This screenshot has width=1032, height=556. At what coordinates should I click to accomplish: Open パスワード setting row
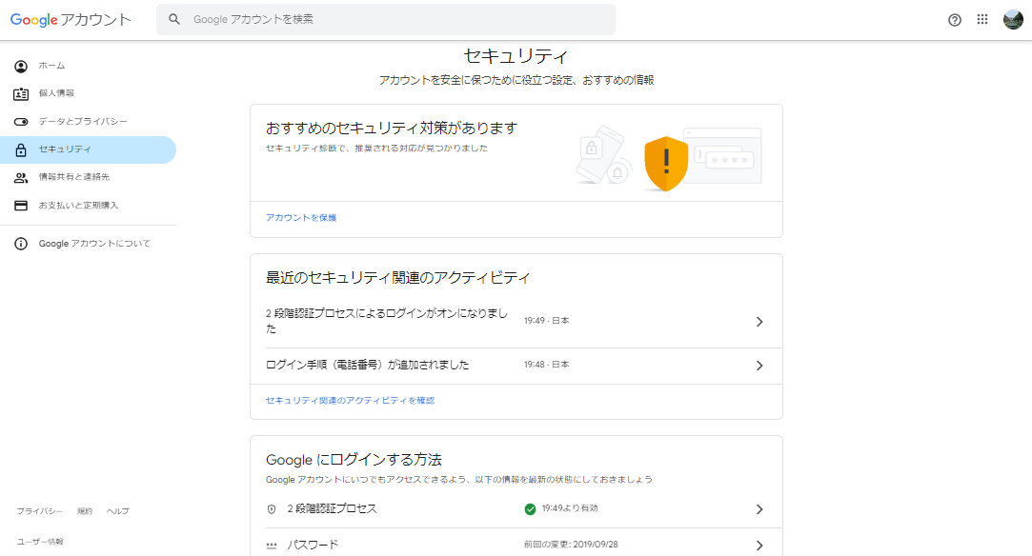516,543
